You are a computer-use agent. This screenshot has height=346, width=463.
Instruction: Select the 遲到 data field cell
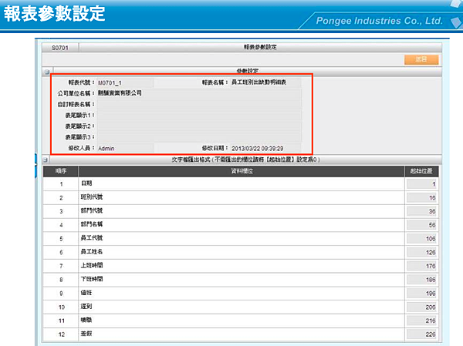242,307
